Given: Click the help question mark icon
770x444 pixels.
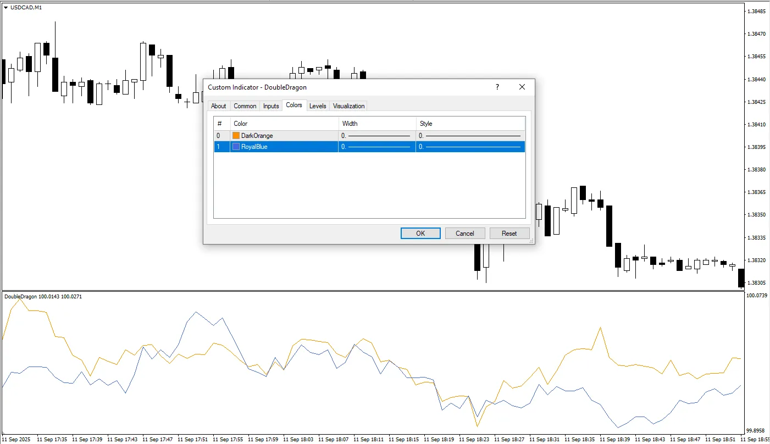Looking at the screenshot, I should click(x=497, y=87).
